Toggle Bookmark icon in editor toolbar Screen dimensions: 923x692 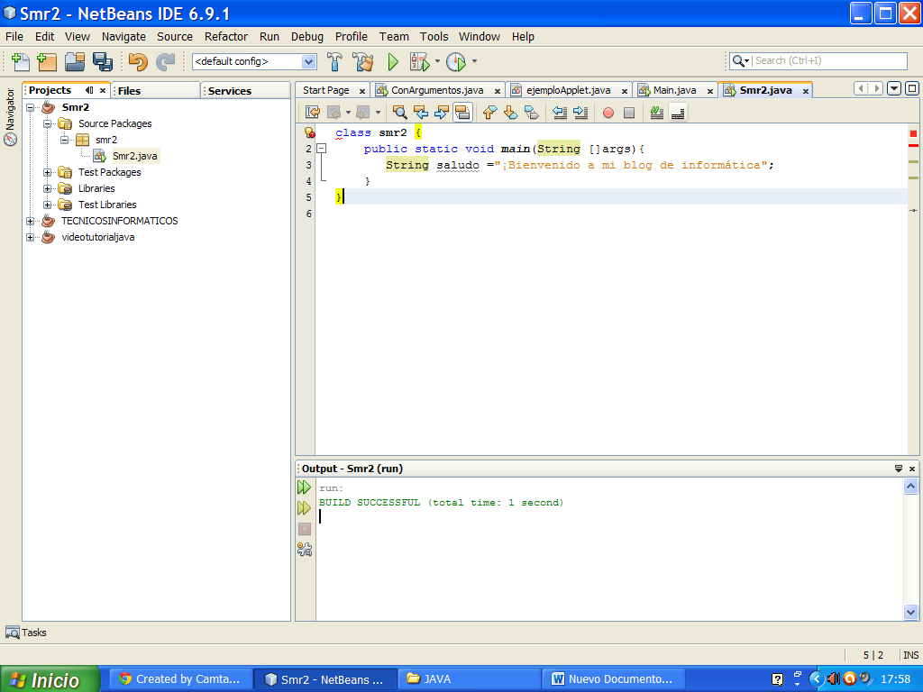tap(531, 113)
